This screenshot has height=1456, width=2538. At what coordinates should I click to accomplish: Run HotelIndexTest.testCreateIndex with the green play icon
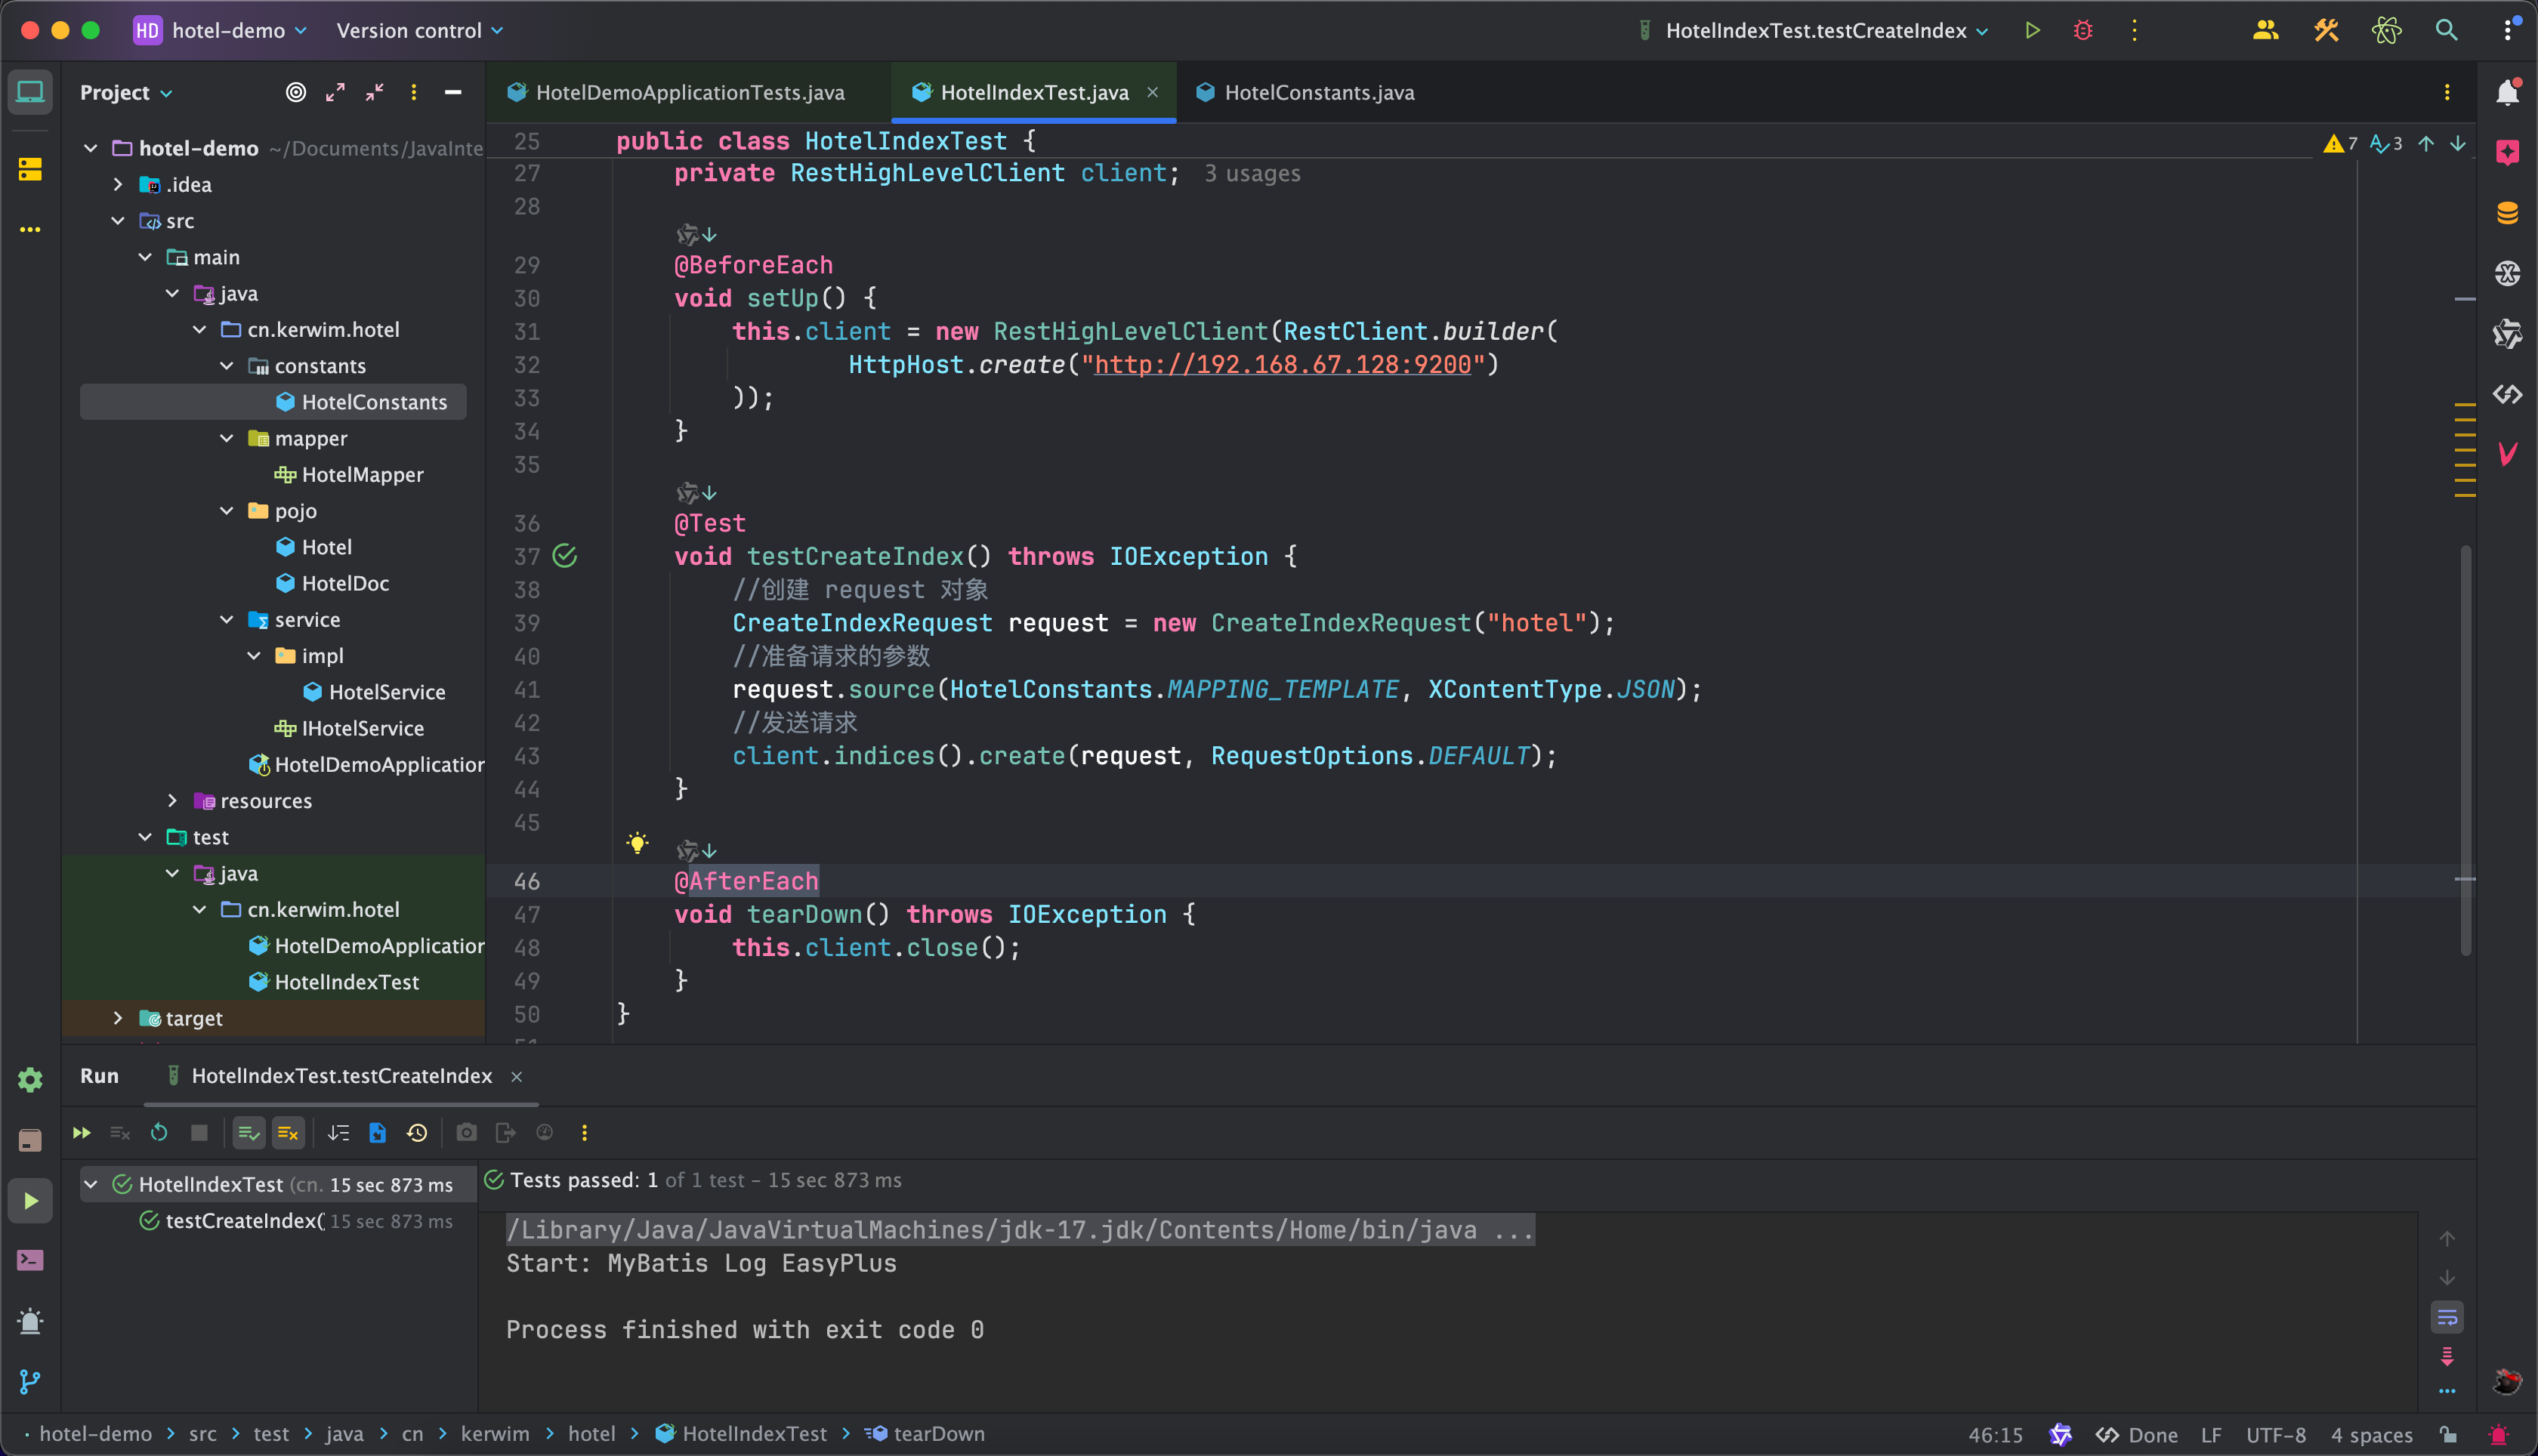2032,31
